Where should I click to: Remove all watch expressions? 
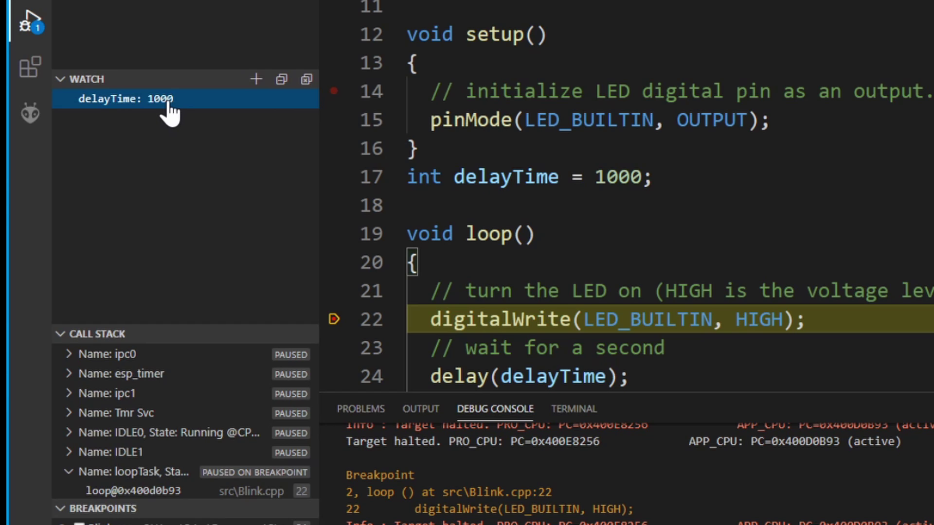(306, 79)
